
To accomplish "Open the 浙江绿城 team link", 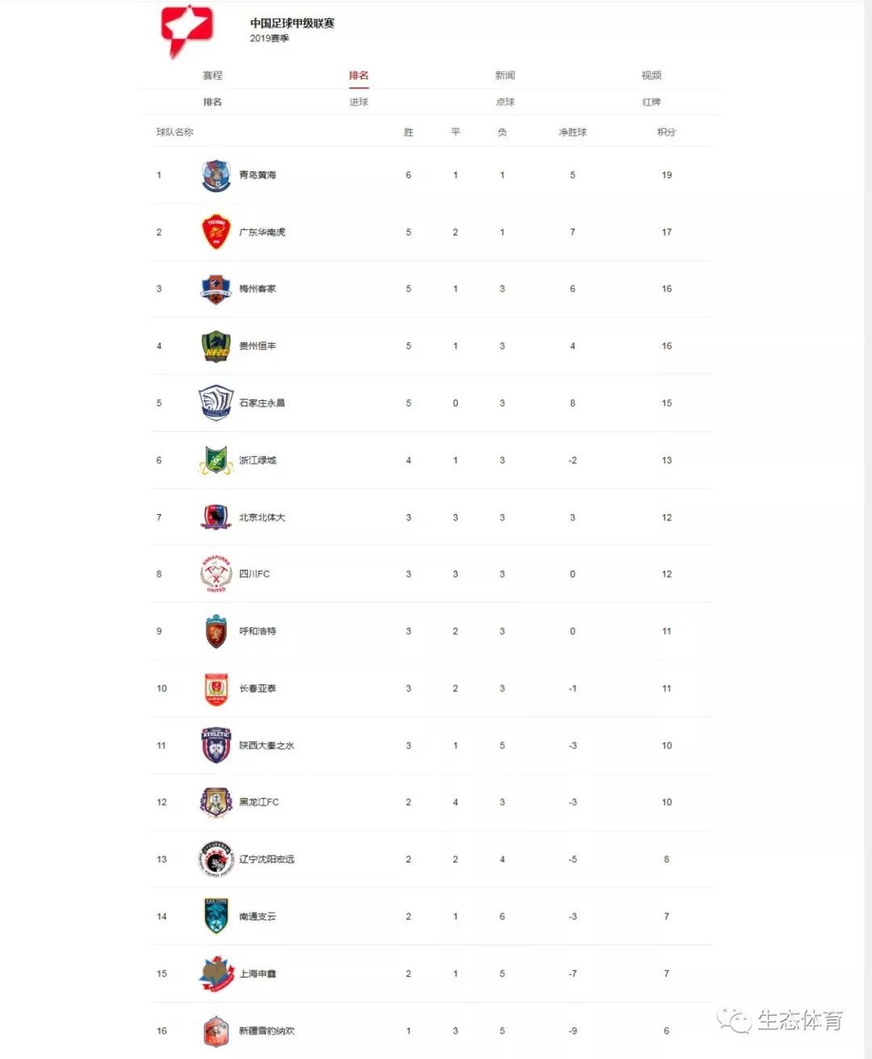I will tap(258, 460).
